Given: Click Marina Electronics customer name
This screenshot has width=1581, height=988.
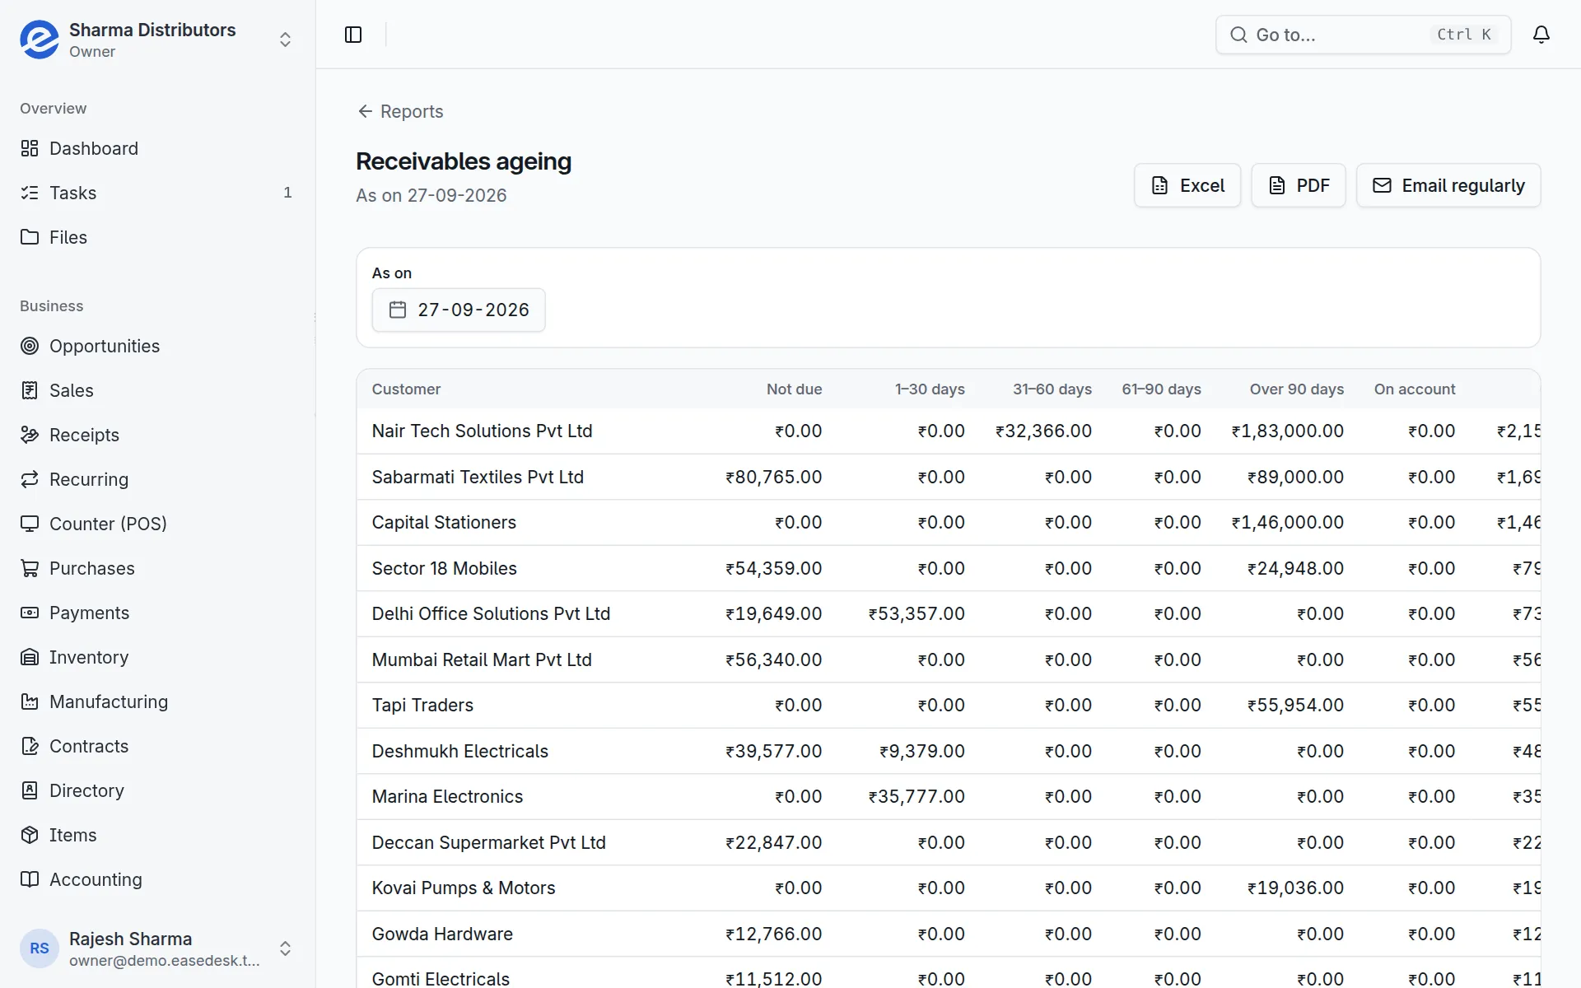Looking at the screenshot, I should click(447, 797).
